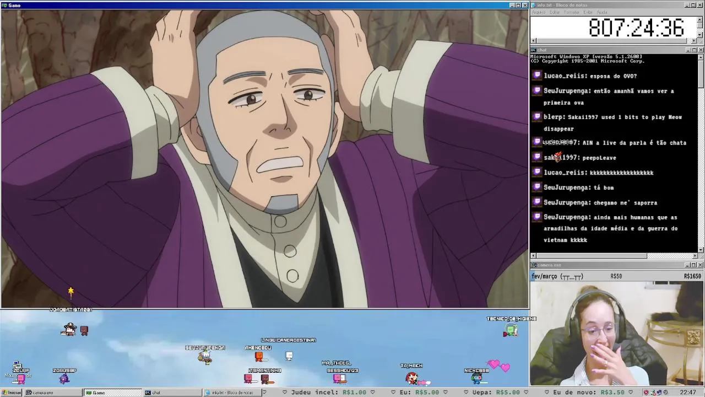Click Notepad icon in info.txt title bar
The height and width of the screenshot is (397, 705).
[x=534, y=5]
